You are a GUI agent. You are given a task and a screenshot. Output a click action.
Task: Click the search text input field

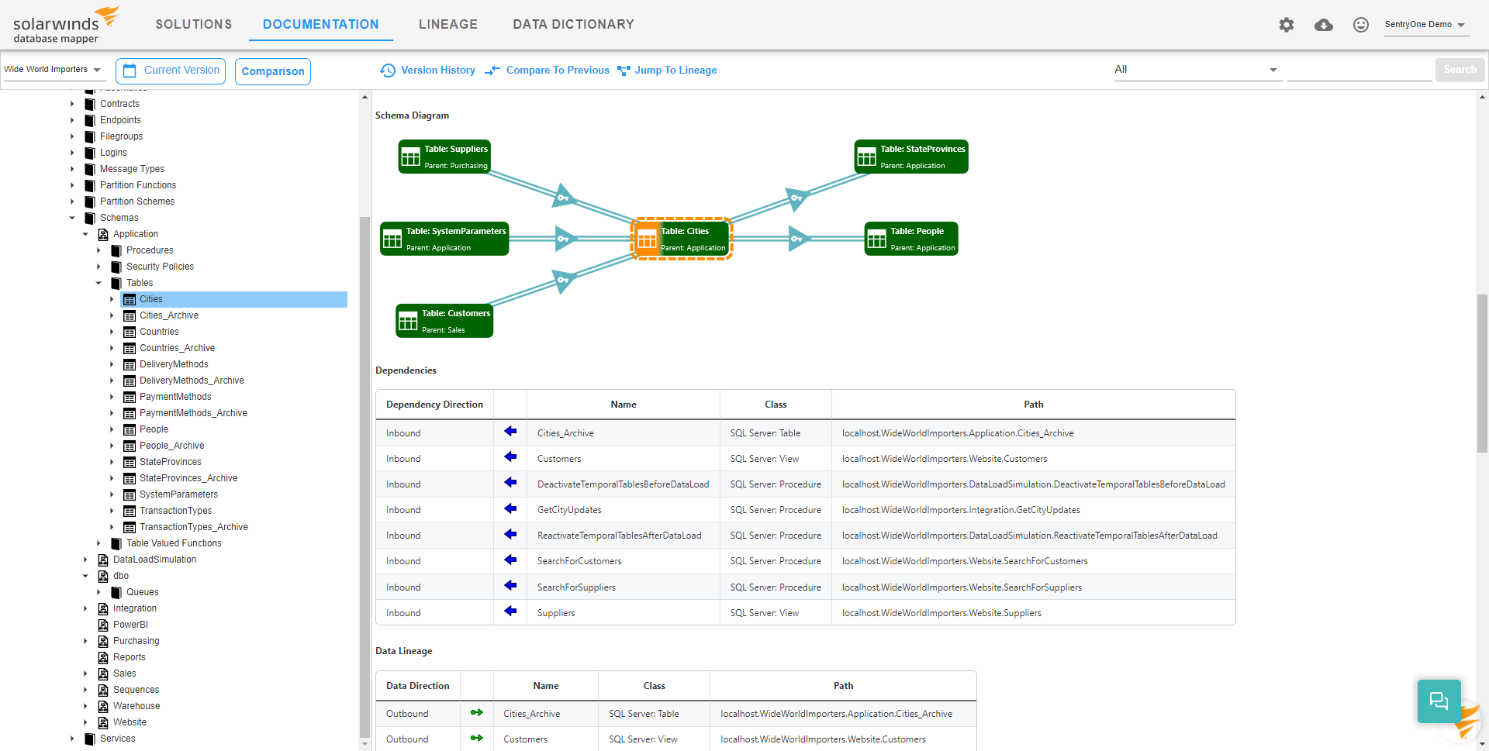pos(1359,70)
